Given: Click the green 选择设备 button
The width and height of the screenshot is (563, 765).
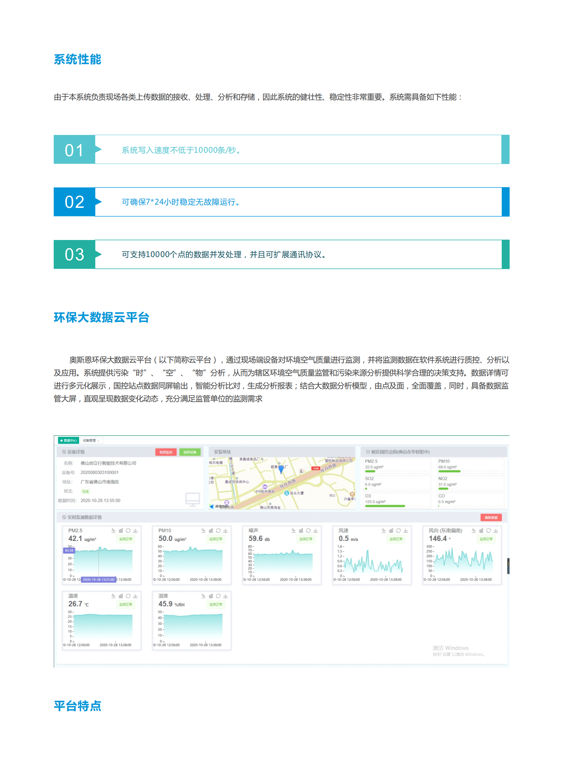Looking at the screenshot, I should (190, 452).
